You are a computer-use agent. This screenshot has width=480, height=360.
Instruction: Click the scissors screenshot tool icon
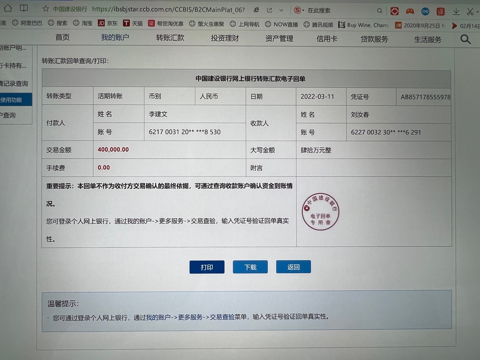[x=470, y=12]
